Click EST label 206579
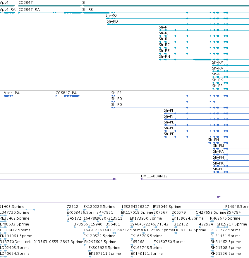The width and height of the screenshot is (249, 258). 179,213
